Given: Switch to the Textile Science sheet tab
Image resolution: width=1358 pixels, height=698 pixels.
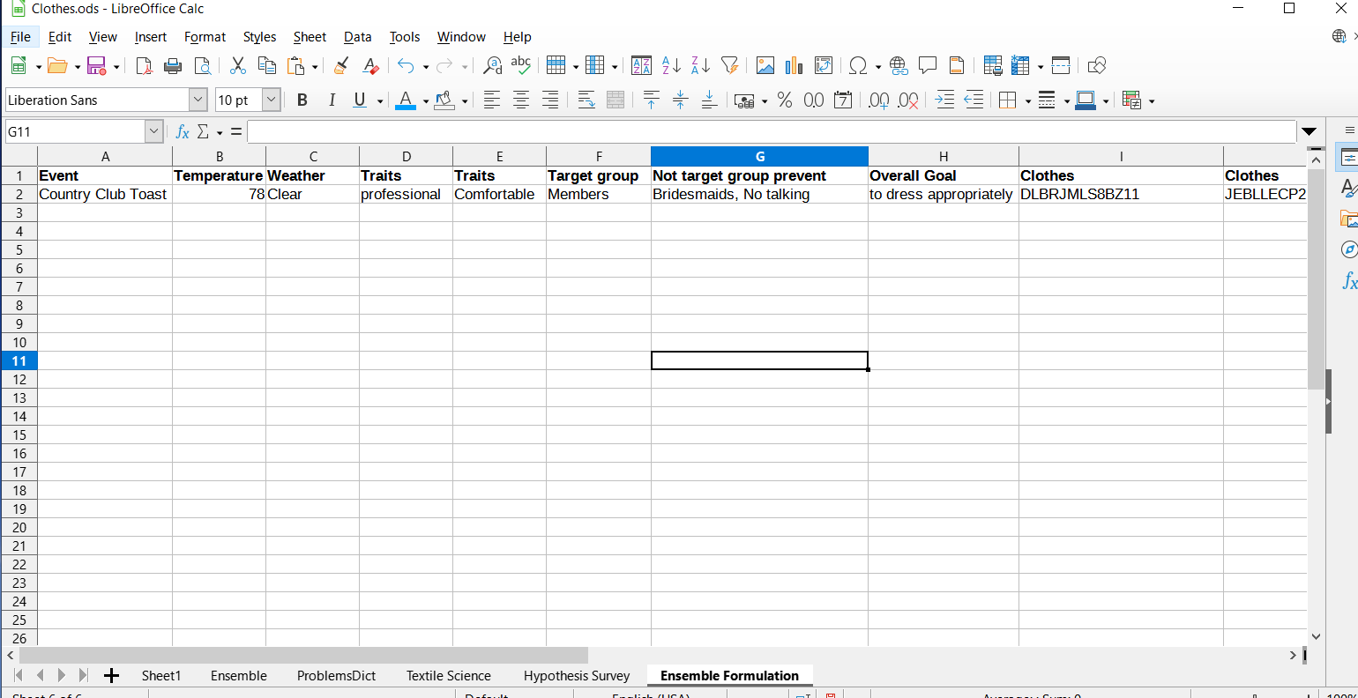Looking at the screenshot, I should point(448,676).
